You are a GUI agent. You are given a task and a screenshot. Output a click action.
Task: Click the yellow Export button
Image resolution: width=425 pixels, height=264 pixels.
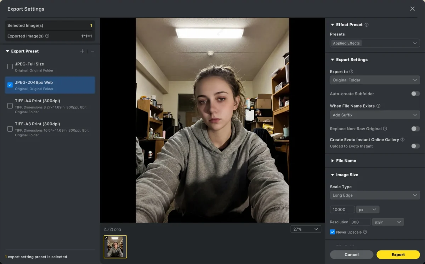(x=398, y=254)
